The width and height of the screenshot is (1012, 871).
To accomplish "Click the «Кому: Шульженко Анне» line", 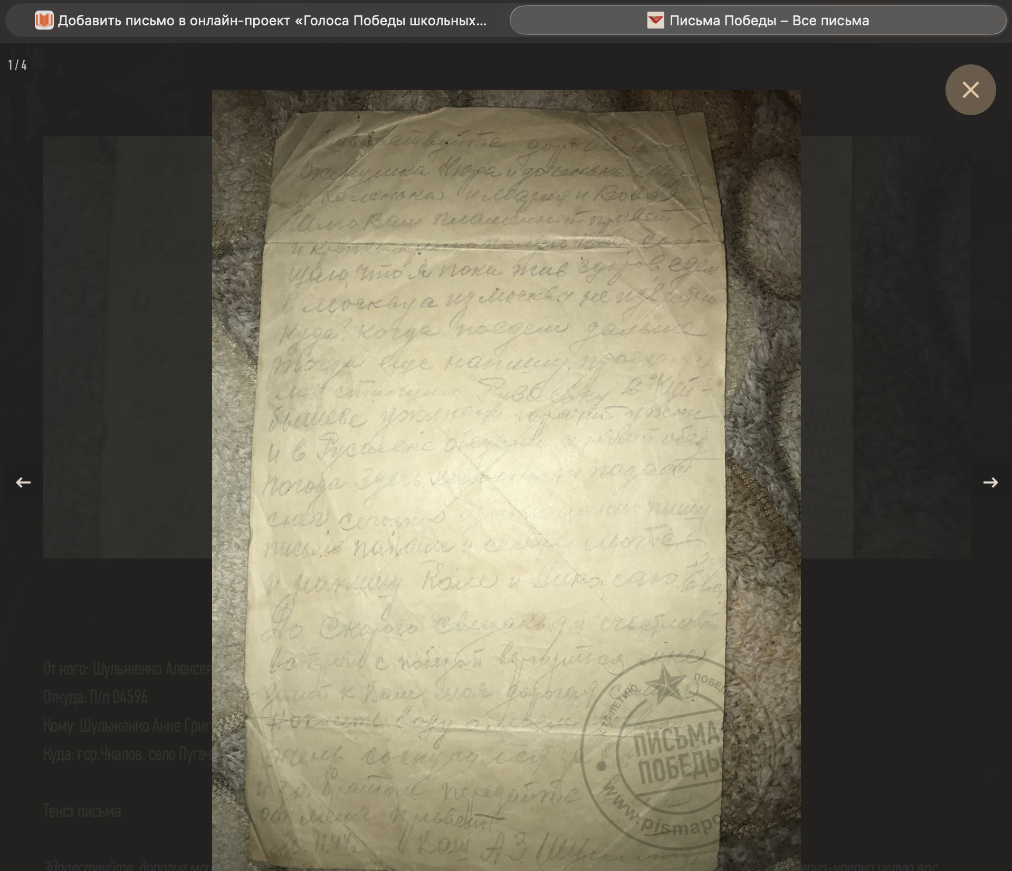I will click(127, 726).
